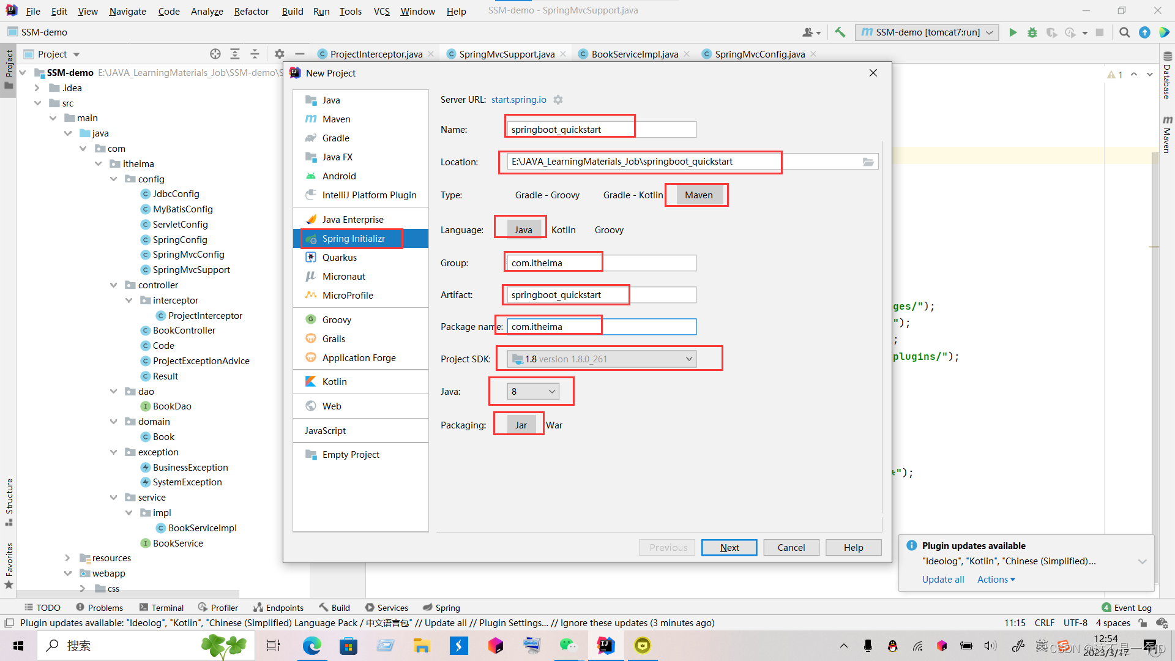
Task: Click the Server URL settings gear icon
Action: point(558,100)
